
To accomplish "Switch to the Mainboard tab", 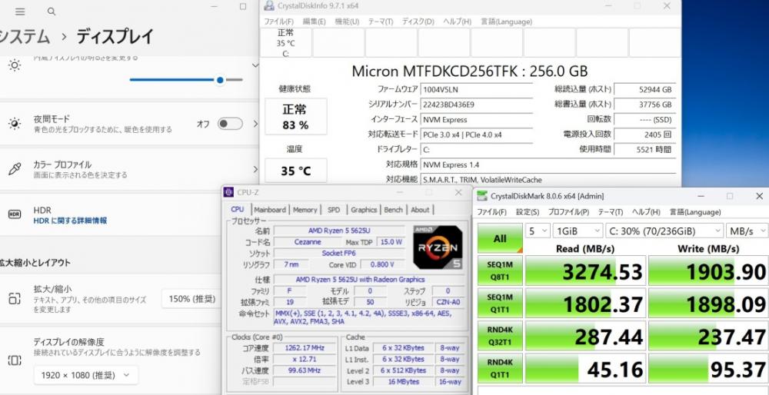I will click(270, 210).
